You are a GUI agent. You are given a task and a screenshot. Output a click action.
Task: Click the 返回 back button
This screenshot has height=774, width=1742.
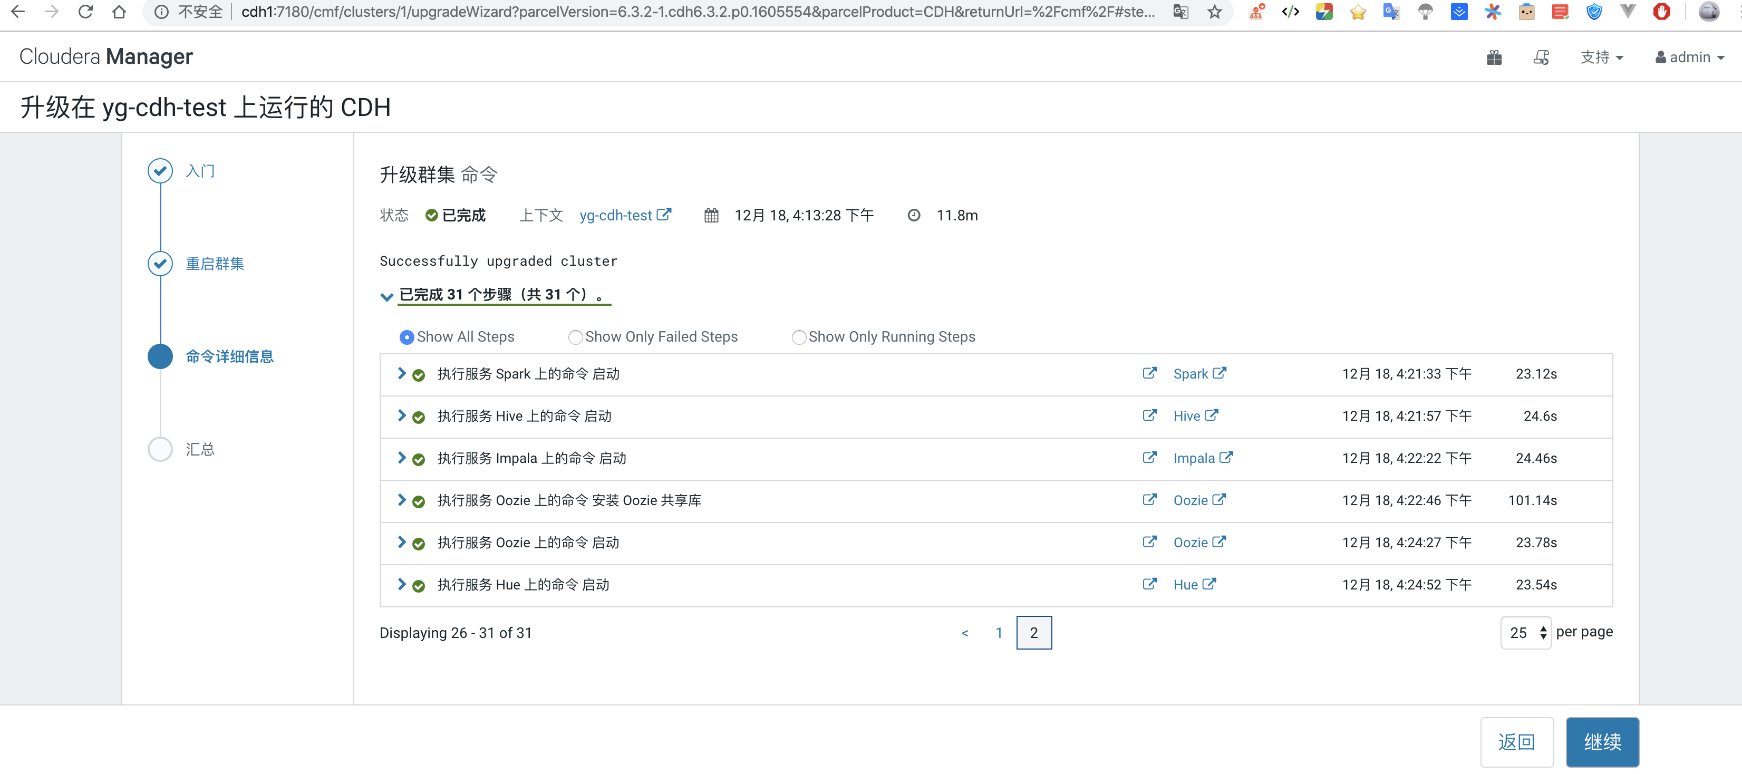click(1516, 741)
